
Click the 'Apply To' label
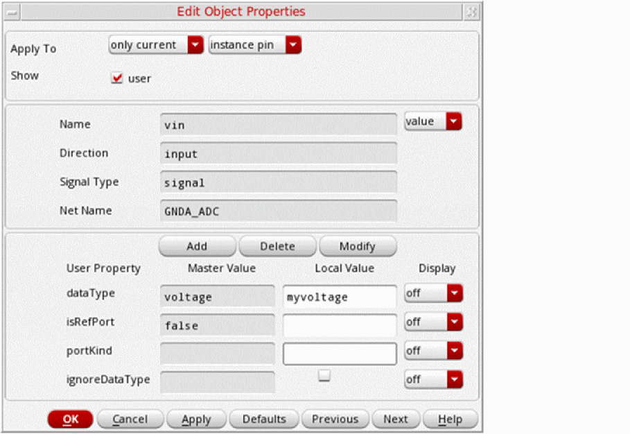33,49
